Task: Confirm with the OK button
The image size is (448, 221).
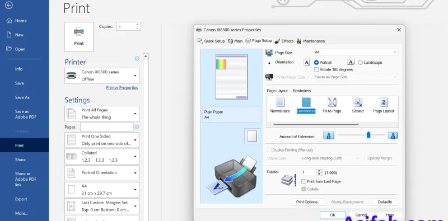Action: pos(333,215)
